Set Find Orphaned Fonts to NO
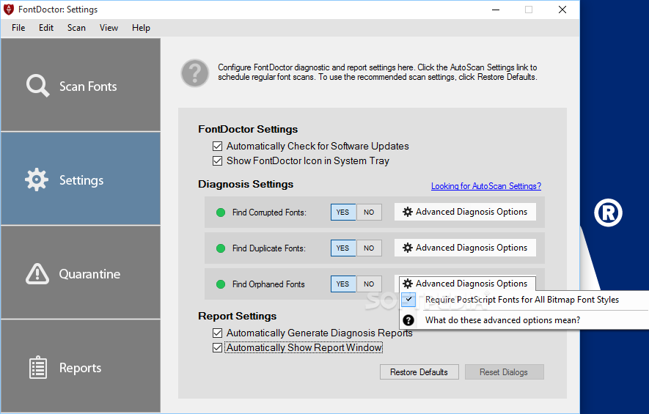 pos(369,284)
